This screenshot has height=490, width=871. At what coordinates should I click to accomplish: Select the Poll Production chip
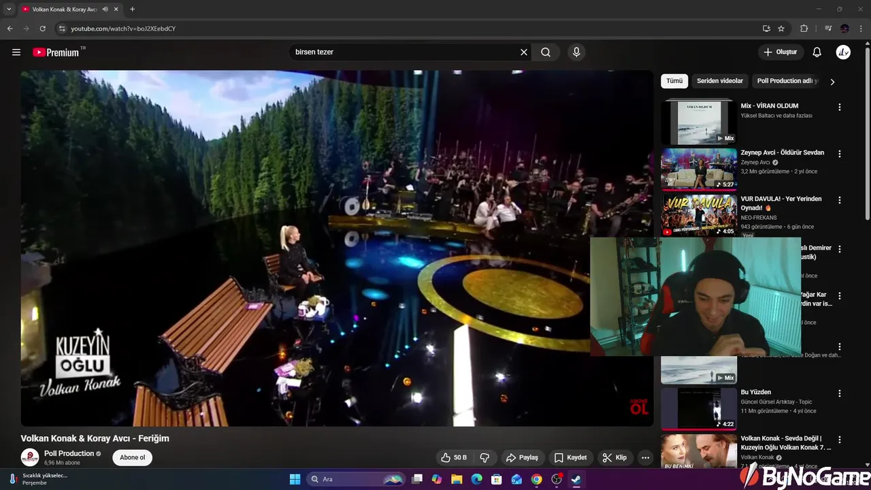point(787,81)
